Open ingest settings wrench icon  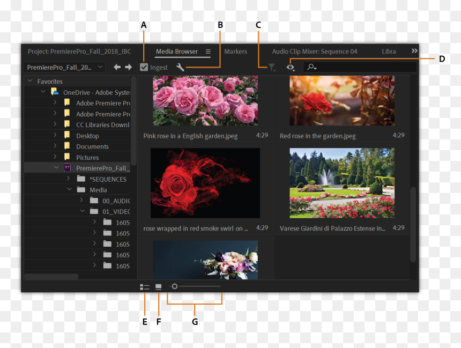(x=180, y=68)
